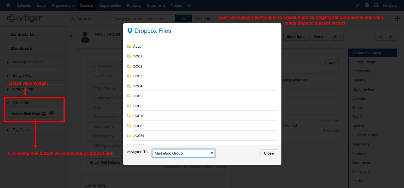
Task: Open the Comments related tab
Action: point(361,71)
